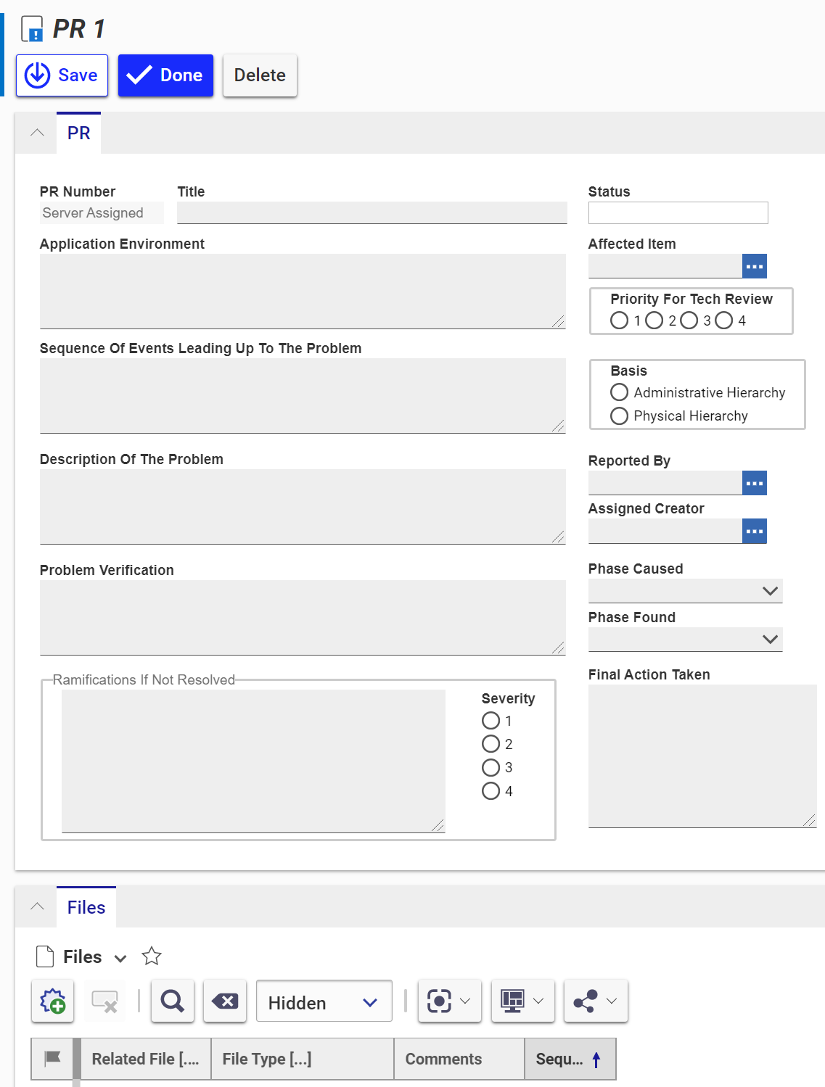Save the PR record
Screen dimensions: 825x1087
[62, 75]
